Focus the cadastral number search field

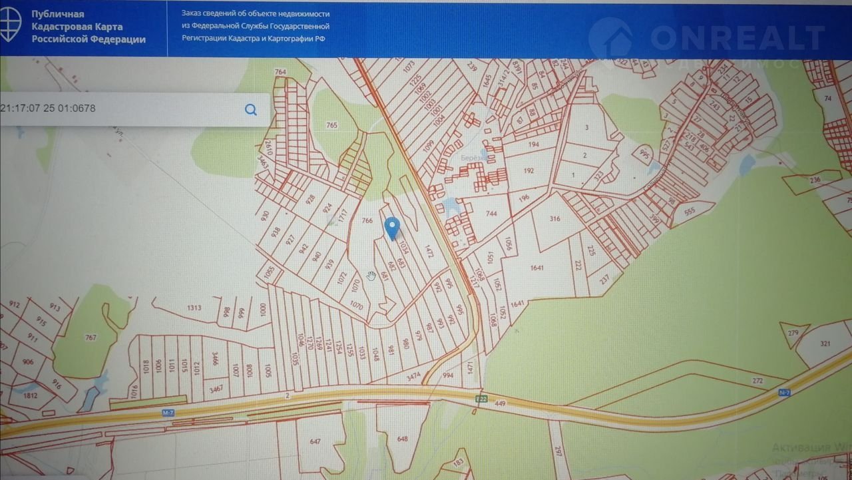[120, 109]
